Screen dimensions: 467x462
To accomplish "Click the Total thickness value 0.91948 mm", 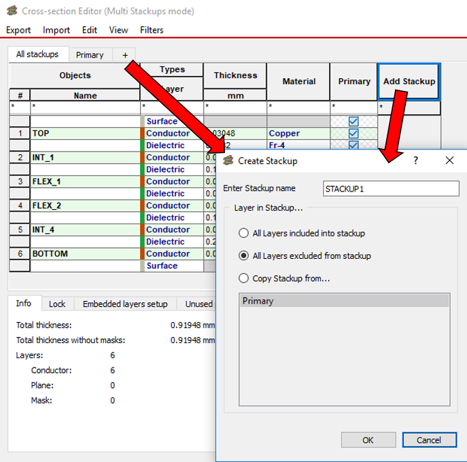I will 192,325.
